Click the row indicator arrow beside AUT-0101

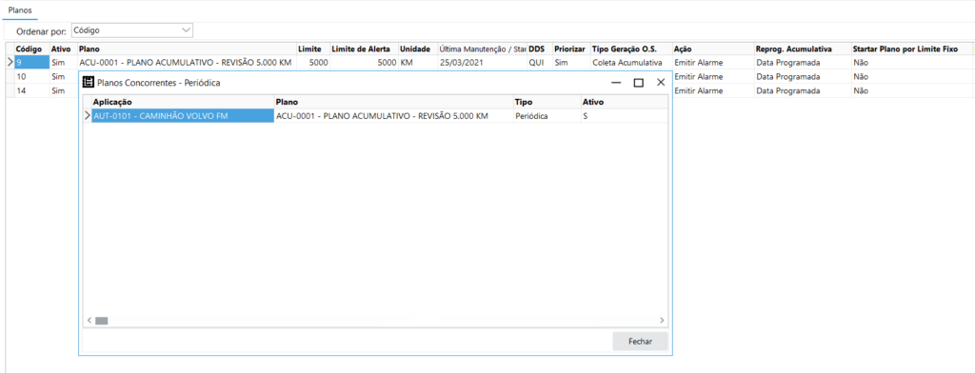(x=87, y=116)
